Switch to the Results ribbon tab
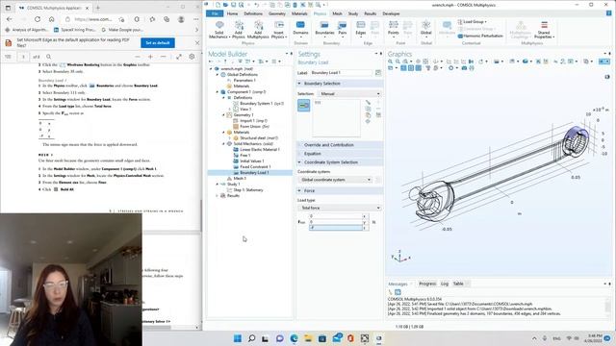 [370, 13]
